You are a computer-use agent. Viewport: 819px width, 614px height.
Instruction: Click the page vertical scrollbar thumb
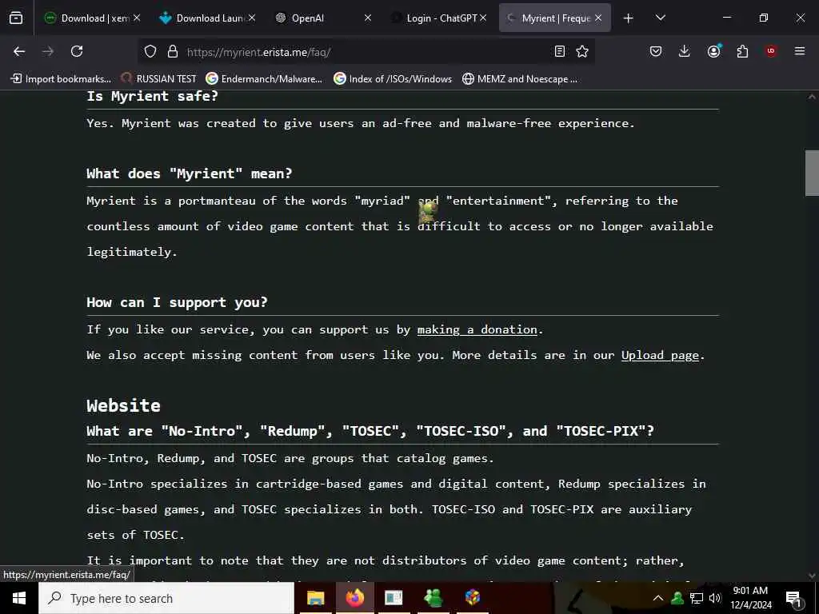point(812,173)
